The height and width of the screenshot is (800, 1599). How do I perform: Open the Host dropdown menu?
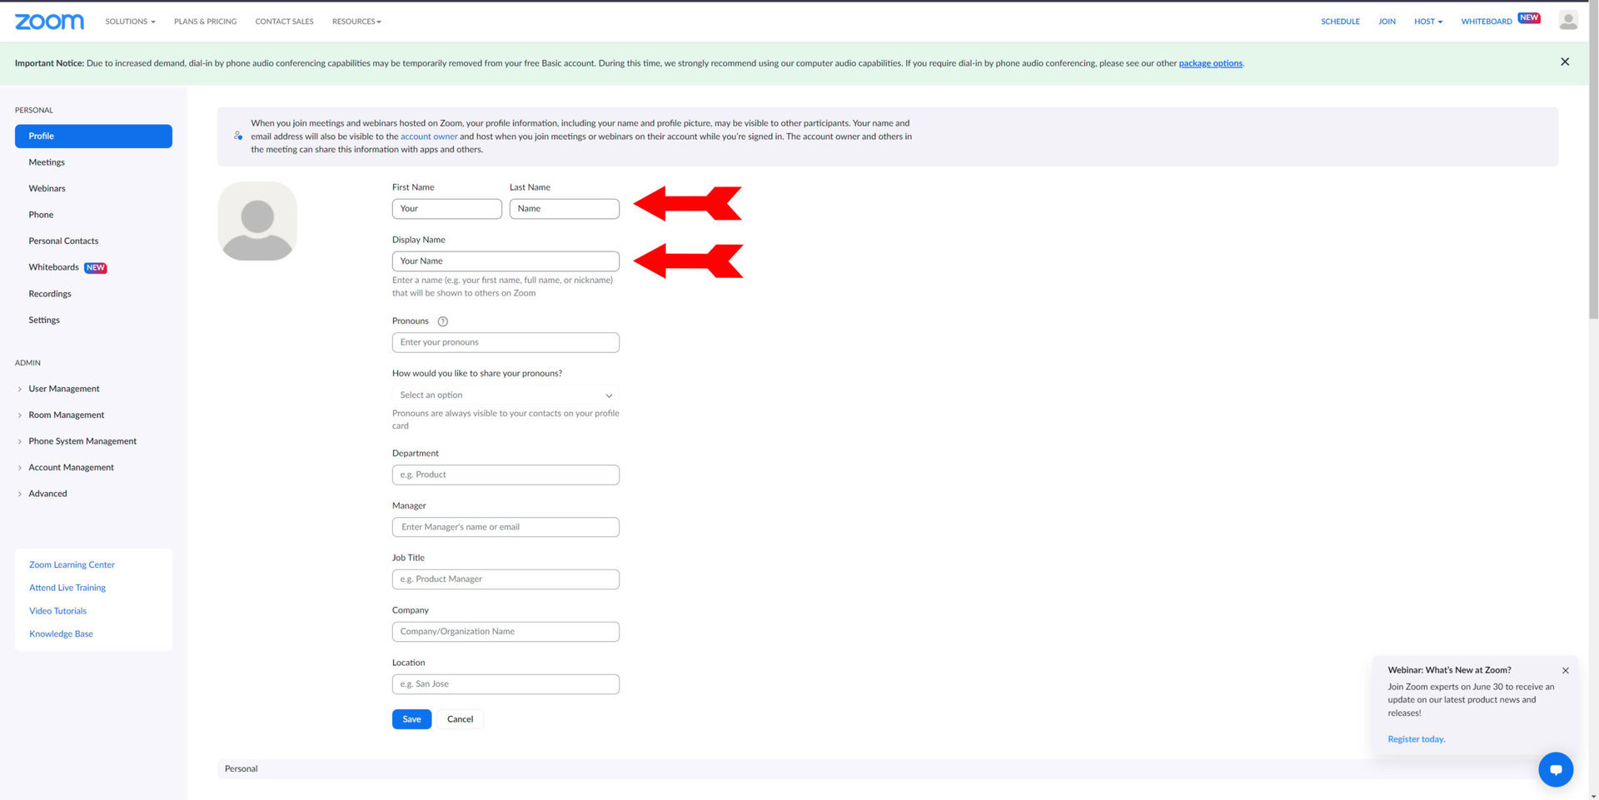(x=1427, y=22)
